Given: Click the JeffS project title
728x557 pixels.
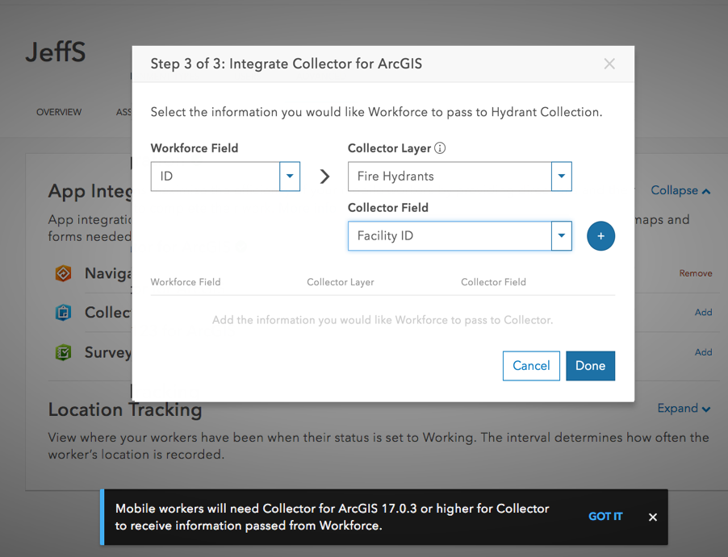Looking at the screenshot, I should tap(56, 52).
